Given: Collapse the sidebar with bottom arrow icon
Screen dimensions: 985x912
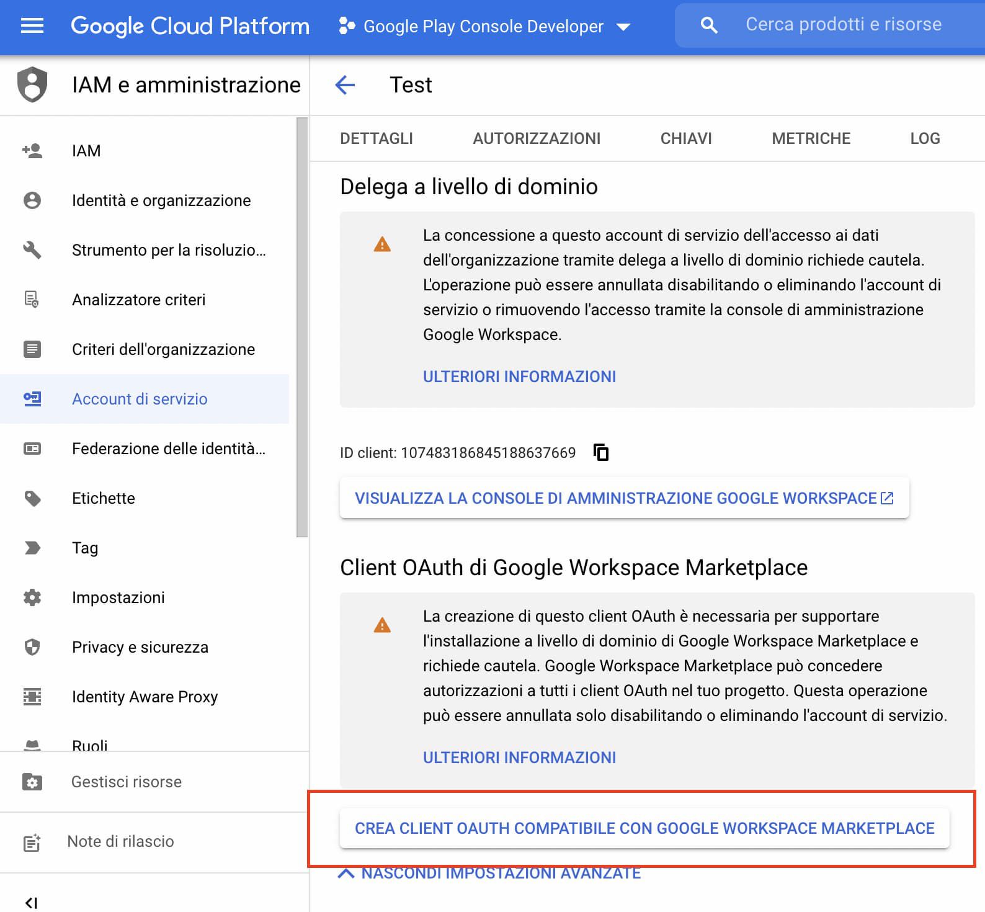Looking at the screenshot, I should click(x=31, y=903).
